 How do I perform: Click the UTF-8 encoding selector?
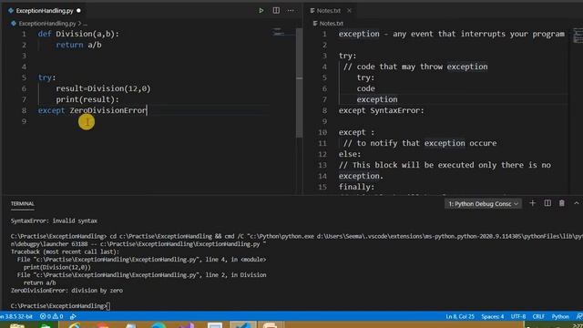[x=518, y=316]
